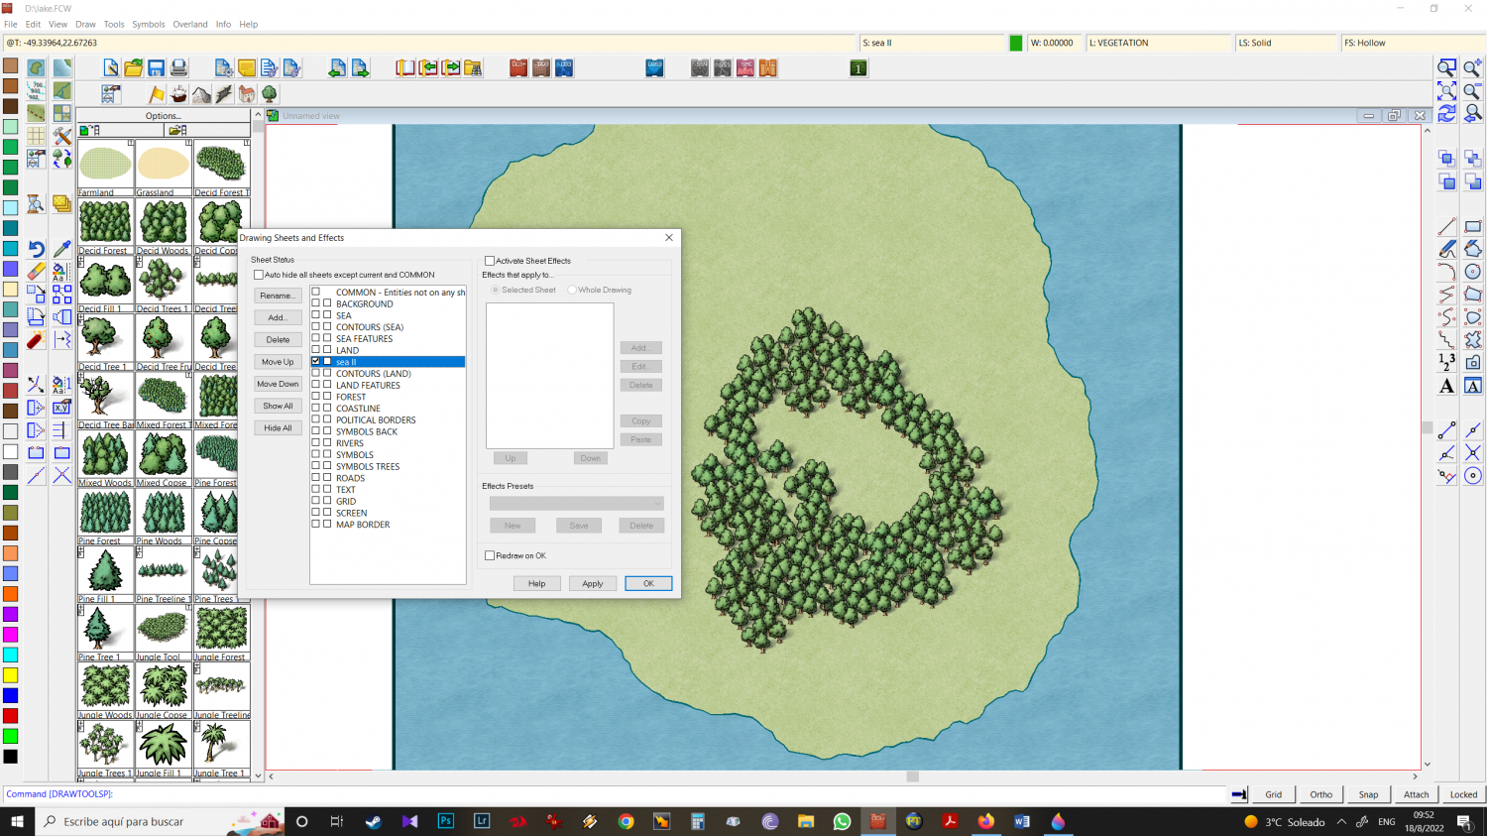The height and width of the screenshot is (836, 1487).
Task: Open the Overland menu
Action: tap(190, 24)
